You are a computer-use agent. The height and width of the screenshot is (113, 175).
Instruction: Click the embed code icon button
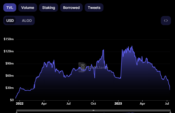(166, 21)
